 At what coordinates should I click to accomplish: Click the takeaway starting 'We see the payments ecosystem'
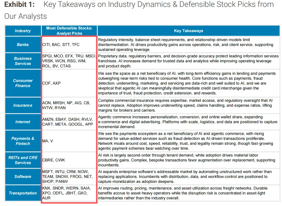pos(189,141)
